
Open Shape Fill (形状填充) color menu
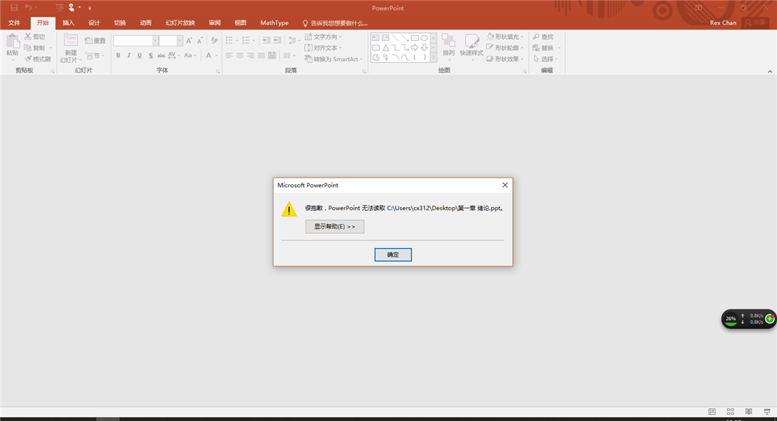point(505,36)
